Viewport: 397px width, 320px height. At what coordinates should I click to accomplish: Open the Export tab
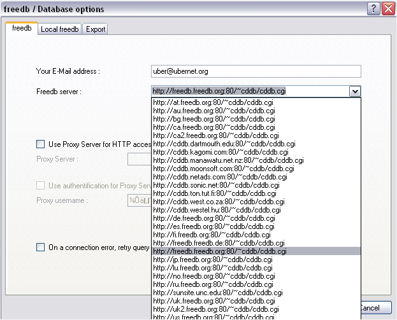pyautogui.click(x=96, y=29)
